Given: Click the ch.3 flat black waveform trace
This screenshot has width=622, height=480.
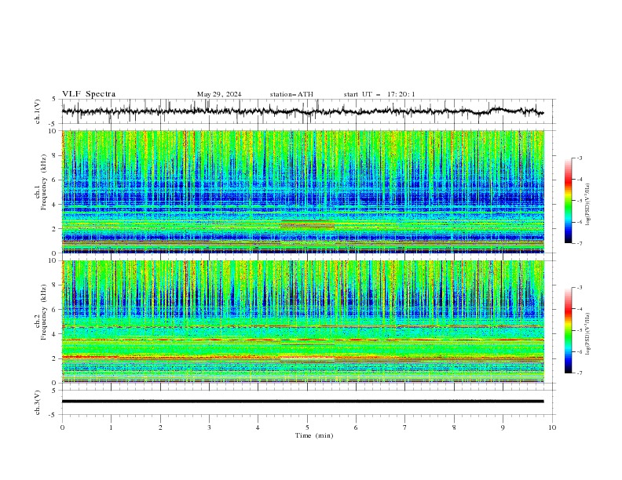Looking at the screenshot, I should pos(302,402).
